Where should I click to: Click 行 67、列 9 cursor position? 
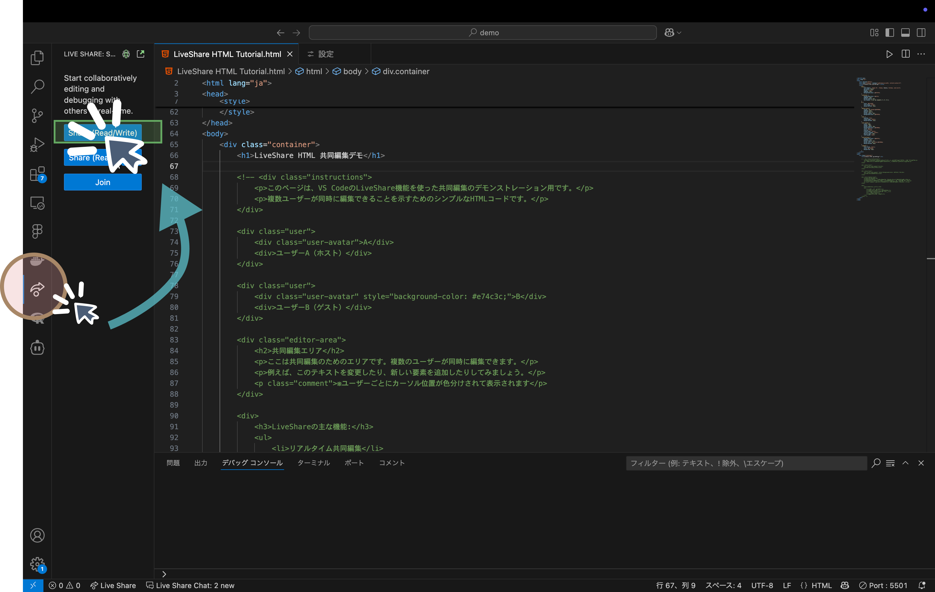point(676,585)
